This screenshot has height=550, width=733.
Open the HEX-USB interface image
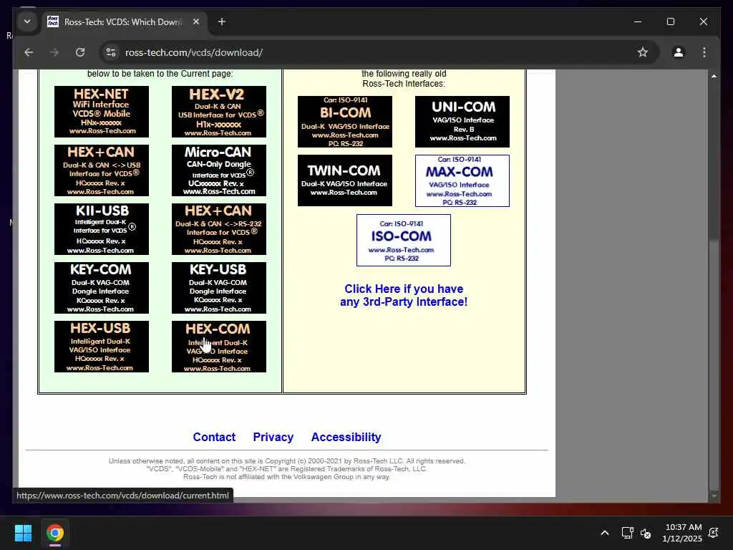point(102,347)
